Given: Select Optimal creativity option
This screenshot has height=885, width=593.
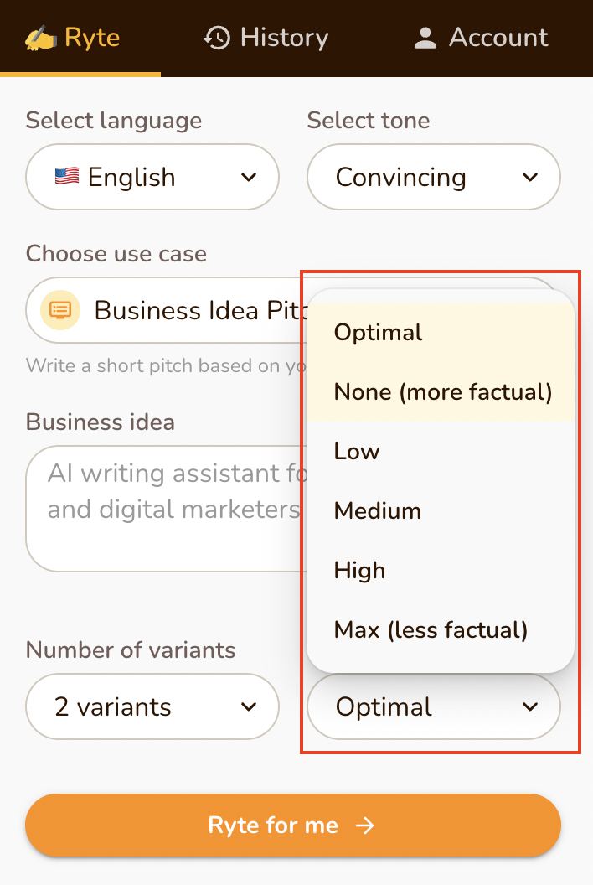Looking at the screenshot, I should click(x=379, y=333).
